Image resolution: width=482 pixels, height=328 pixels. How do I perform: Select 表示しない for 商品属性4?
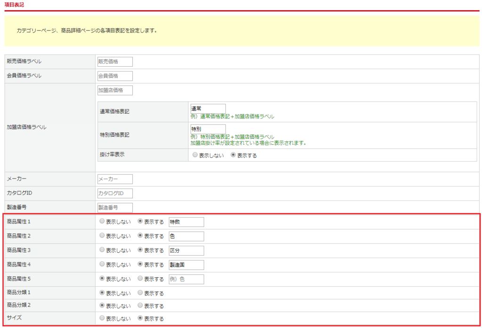102,265
